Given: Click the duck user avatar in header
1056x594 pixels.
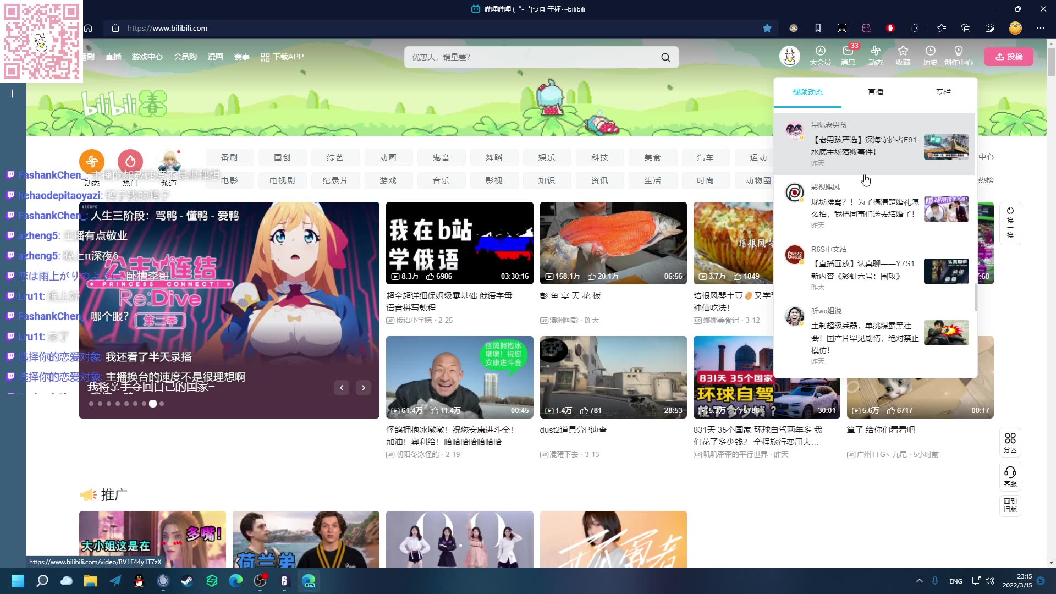Looking at the screenshot, I should [x=790, y=56].
